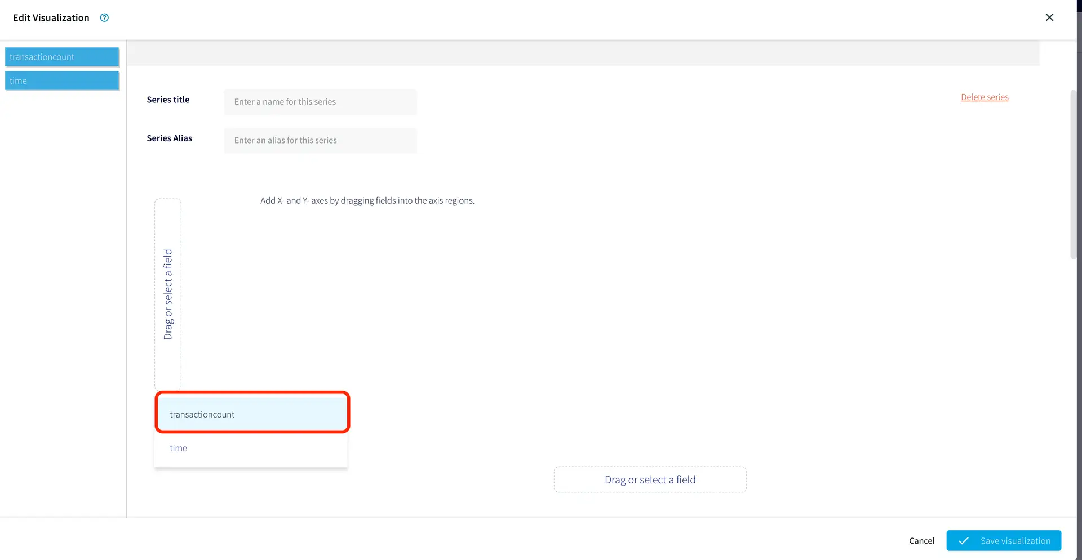1082x560 pixels.
Task: Open the vertical Y-axis field selector
Action: tap(168, 294)
